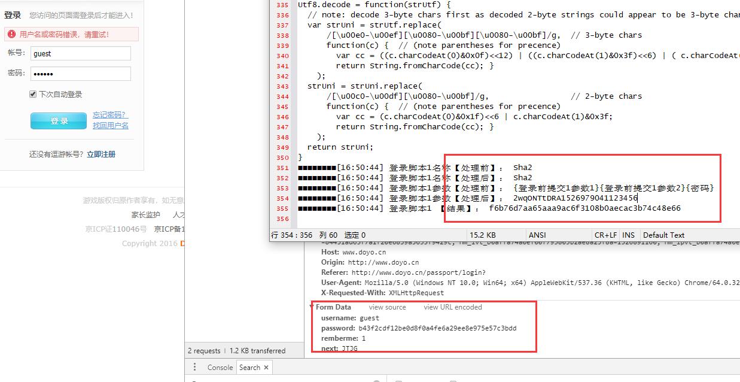This screenshot has width=740, height=382.
Task: Close the Search drawer tab
Action: pos(266,368)
